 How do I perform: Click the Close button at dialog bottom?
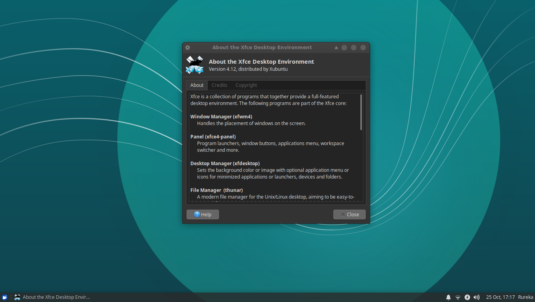349,214
